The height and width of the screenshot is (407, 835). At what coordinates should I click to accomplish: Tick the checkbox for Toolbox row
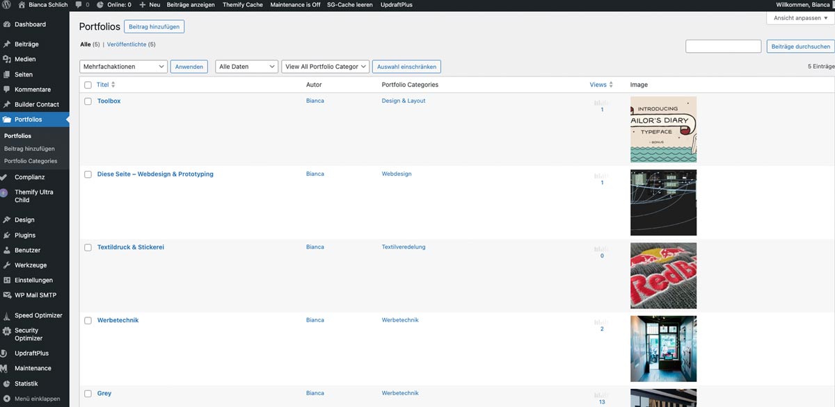(88, 101)
